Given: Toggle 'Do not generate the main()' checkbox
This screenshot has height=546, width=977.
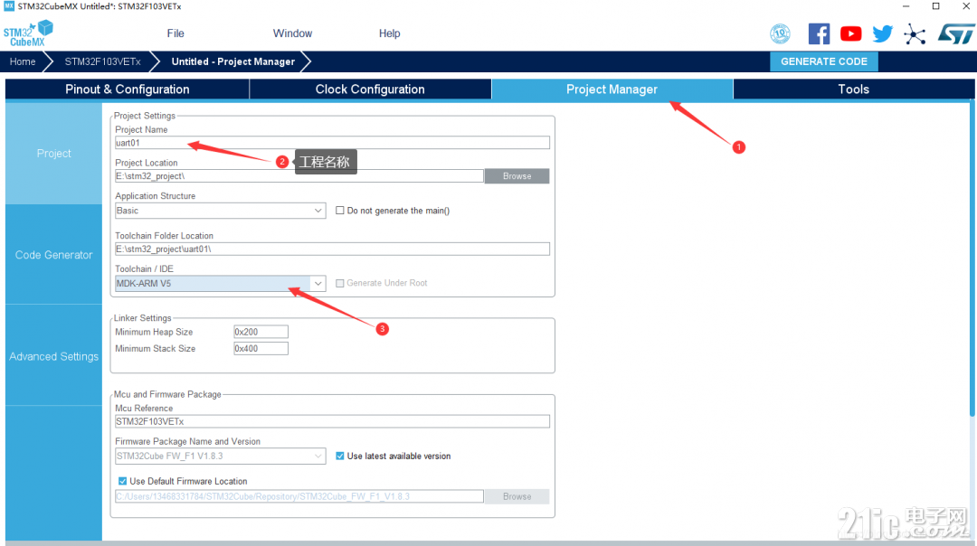Looking at the screenshot, I should [x=339, y=211].
